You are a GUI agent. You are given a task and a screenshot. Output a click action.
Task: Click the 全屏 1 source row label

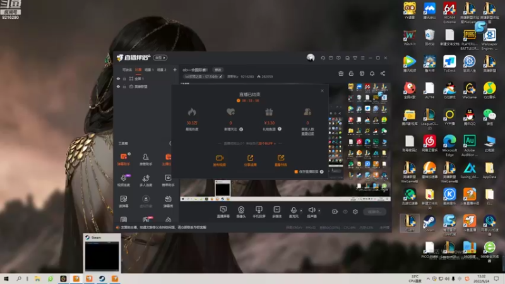click(x=140, y=78)
